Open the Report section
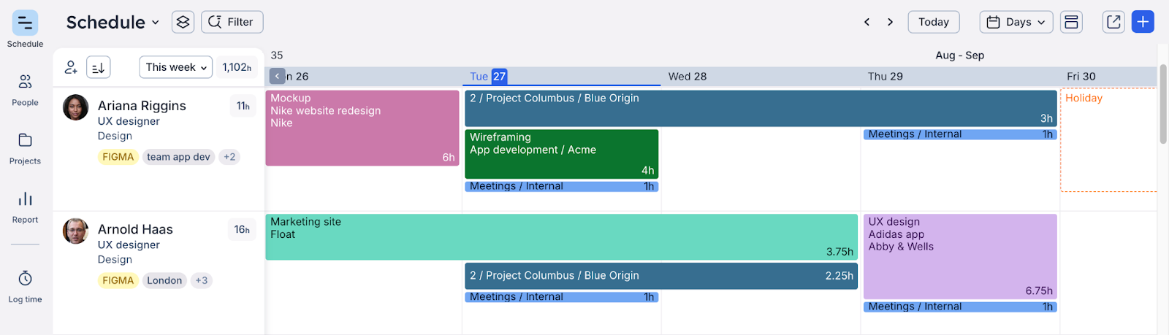Image resolution: width=1169 pixels, height=335 pixels. [25, 206]
